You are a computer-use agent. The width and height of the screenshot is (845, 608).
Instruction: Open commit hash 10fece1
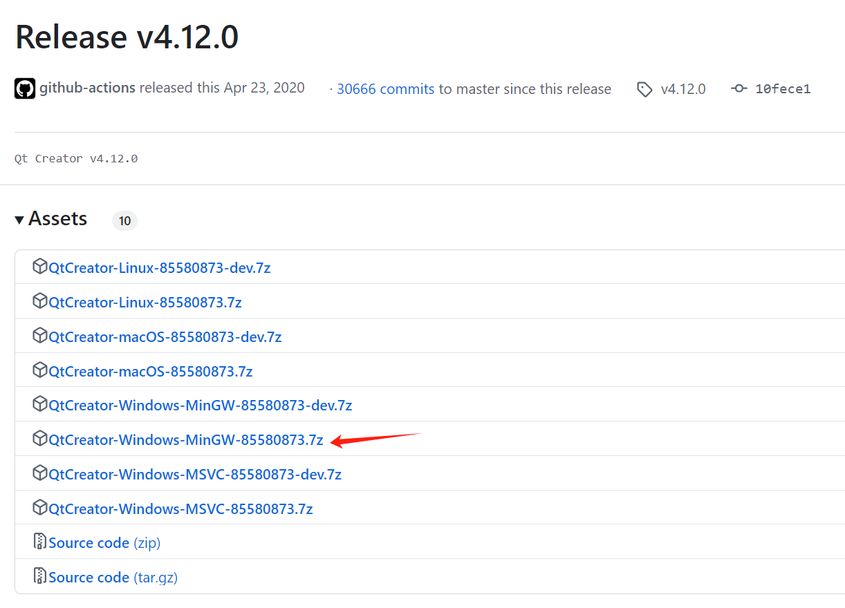pos(783,89)
